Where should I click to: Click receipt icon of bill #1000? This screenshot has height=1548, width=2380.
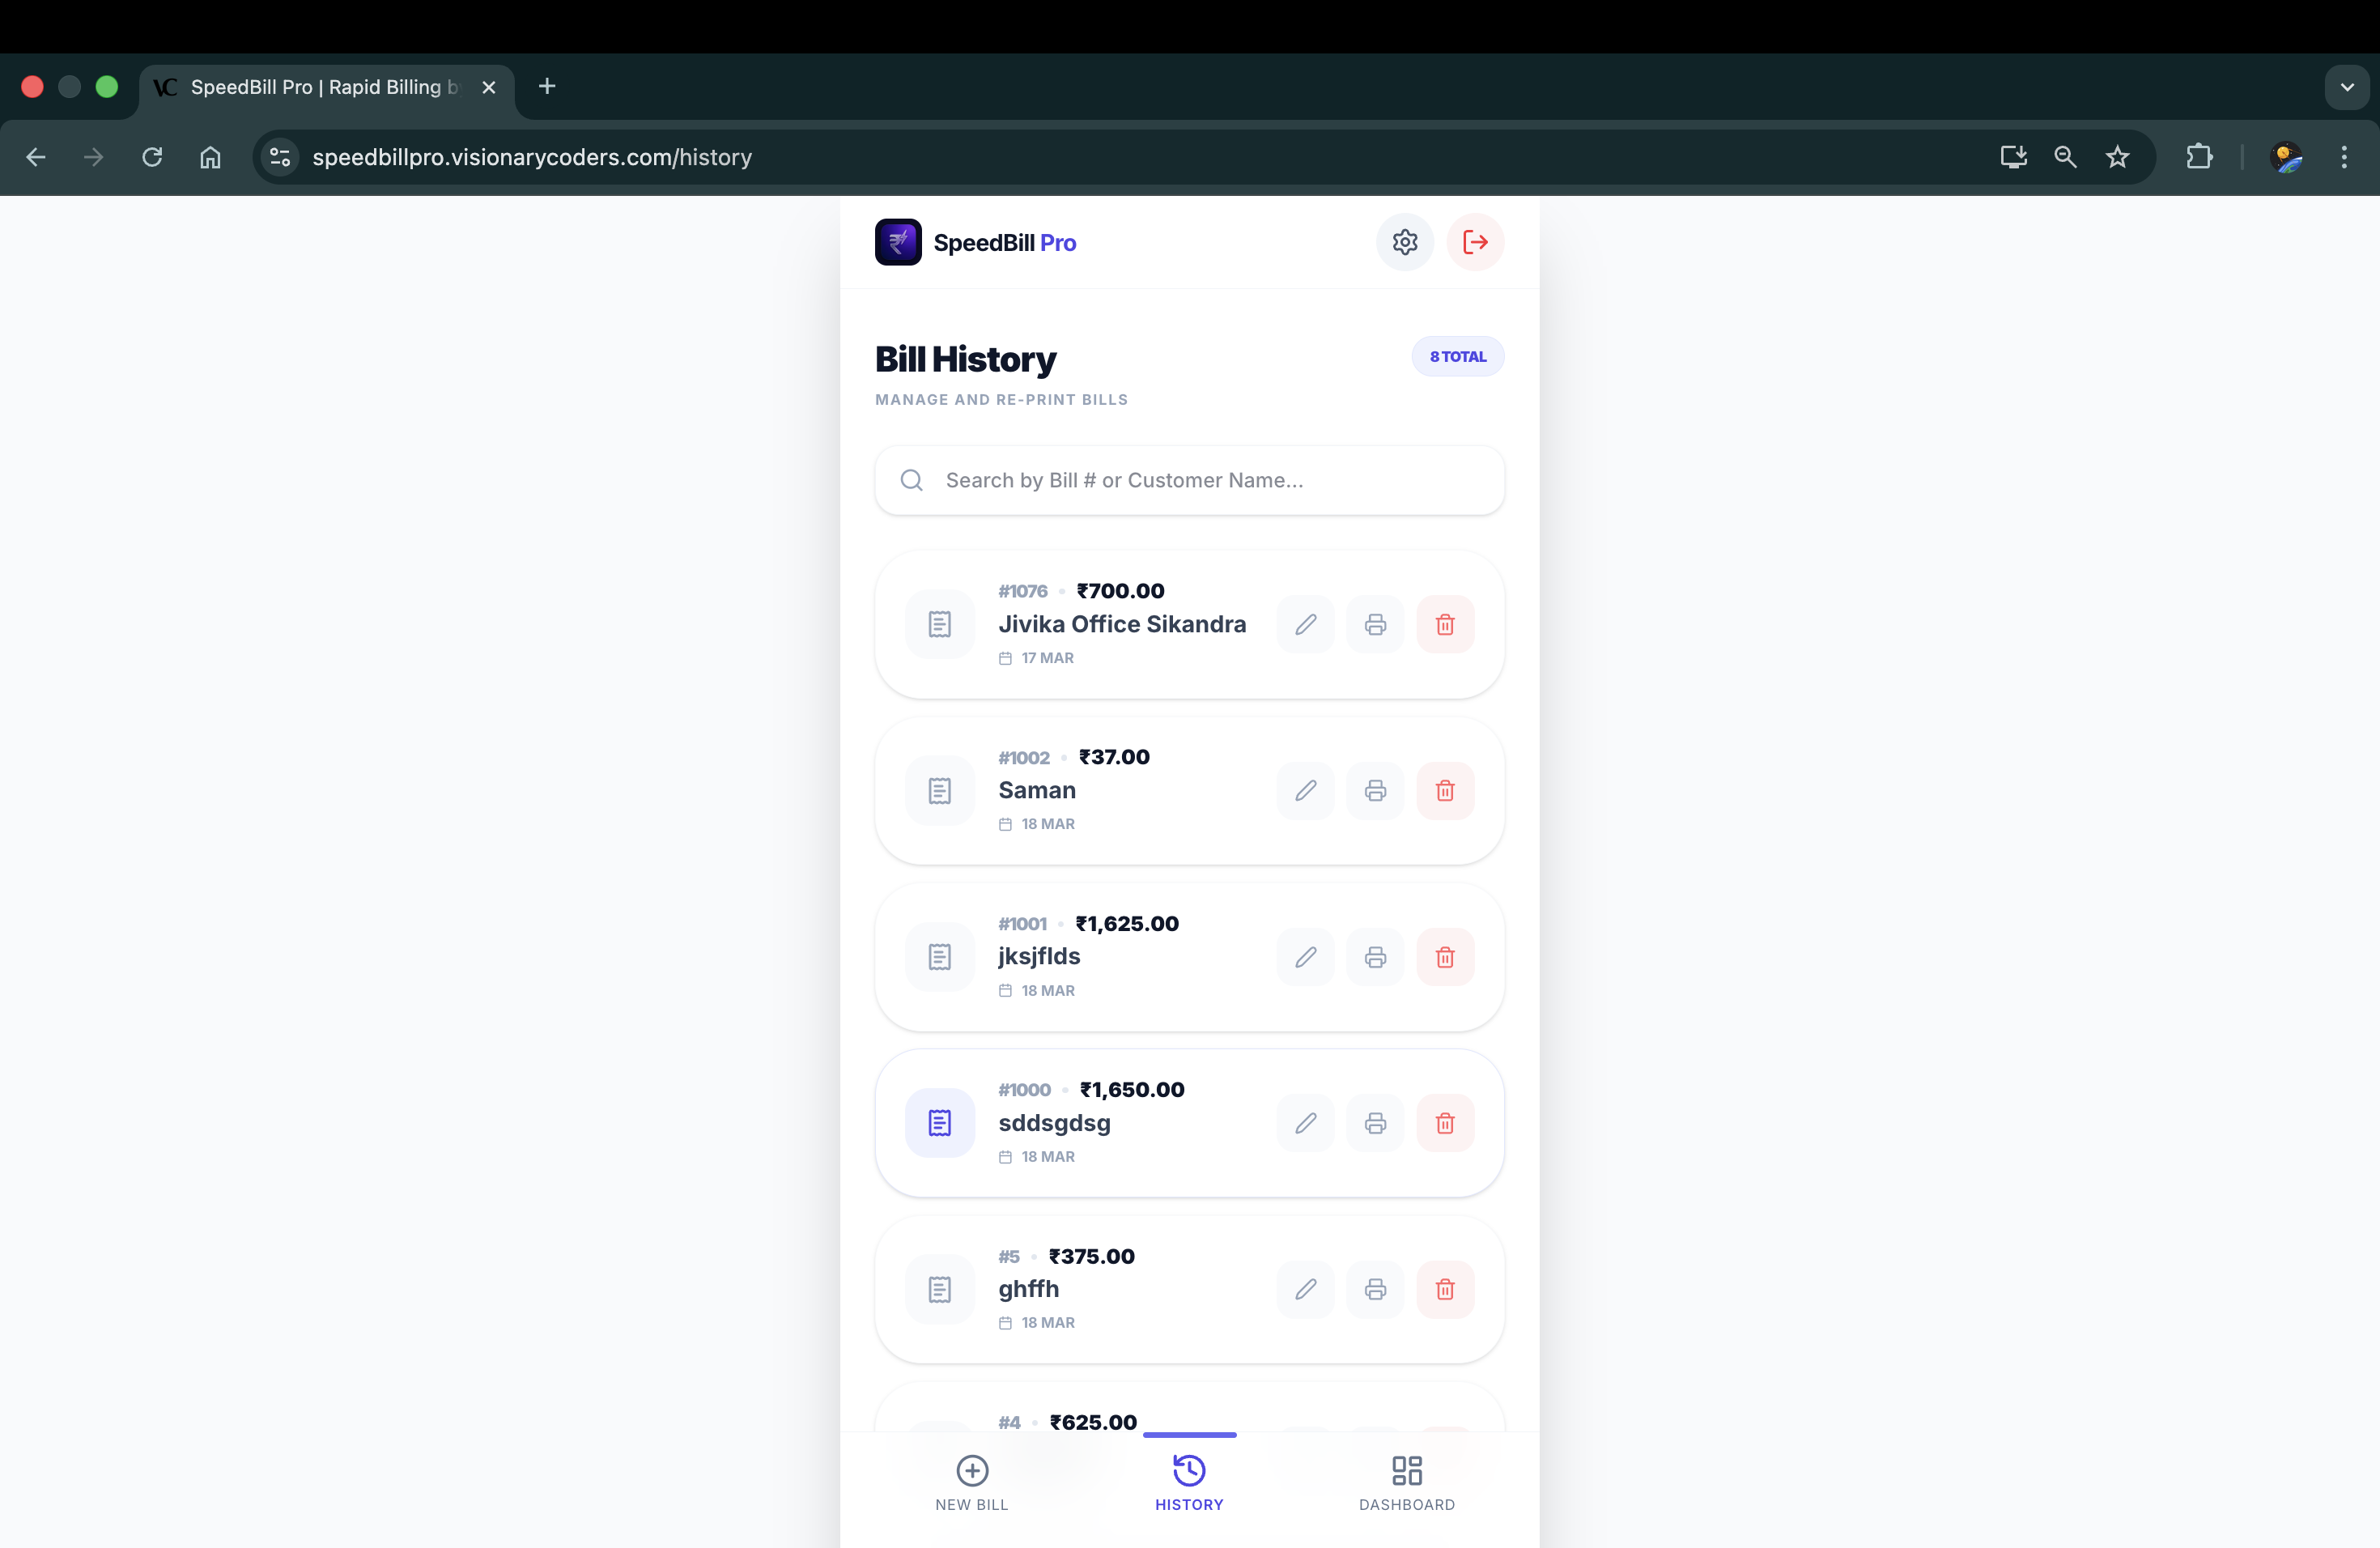click(940, 1123)
